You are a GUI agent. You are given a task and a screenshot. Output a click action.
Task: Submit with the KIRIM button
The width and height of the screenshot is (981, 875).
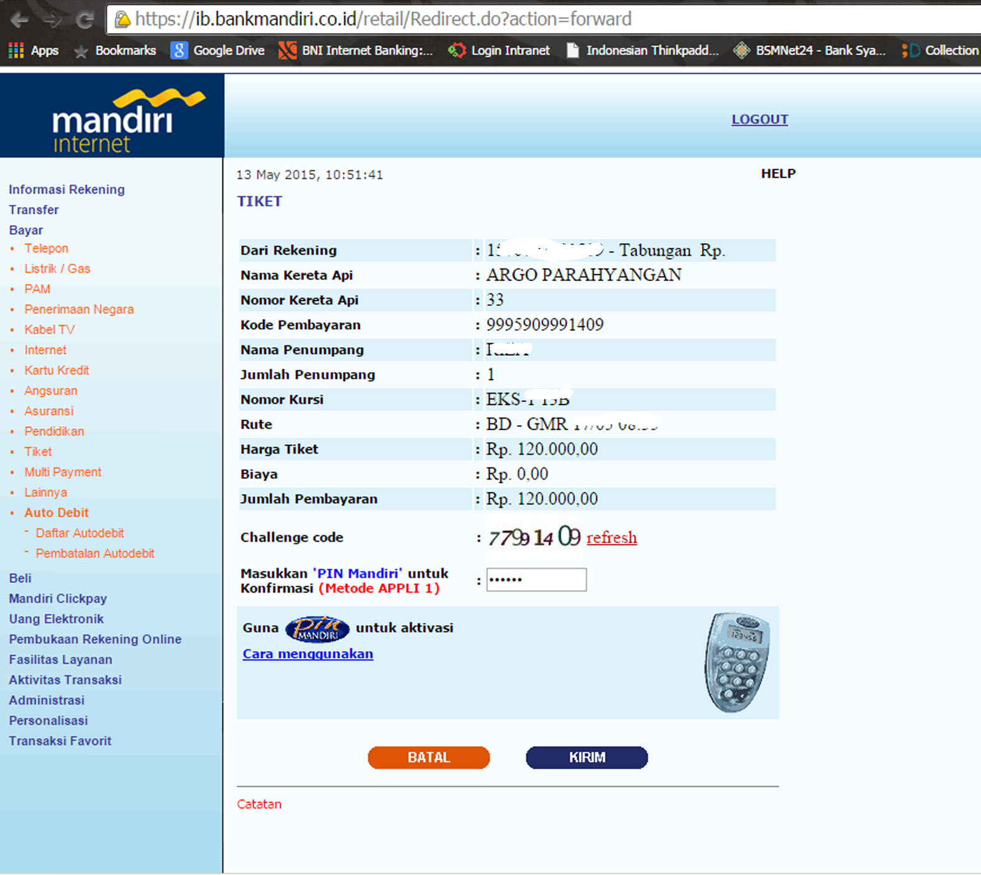[587, 757]
